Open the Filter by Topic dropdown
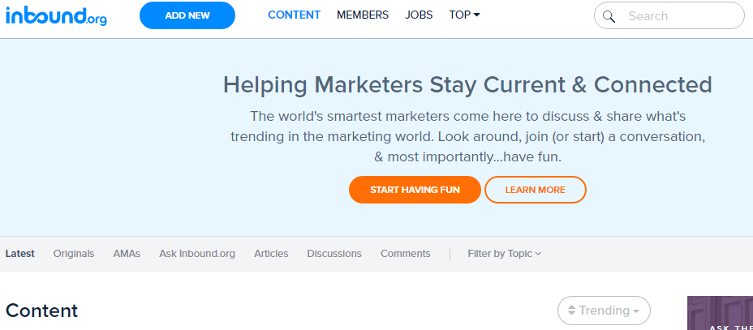This screenshot has width=753, height=330. pyautogui.click(x=504, y=254)
